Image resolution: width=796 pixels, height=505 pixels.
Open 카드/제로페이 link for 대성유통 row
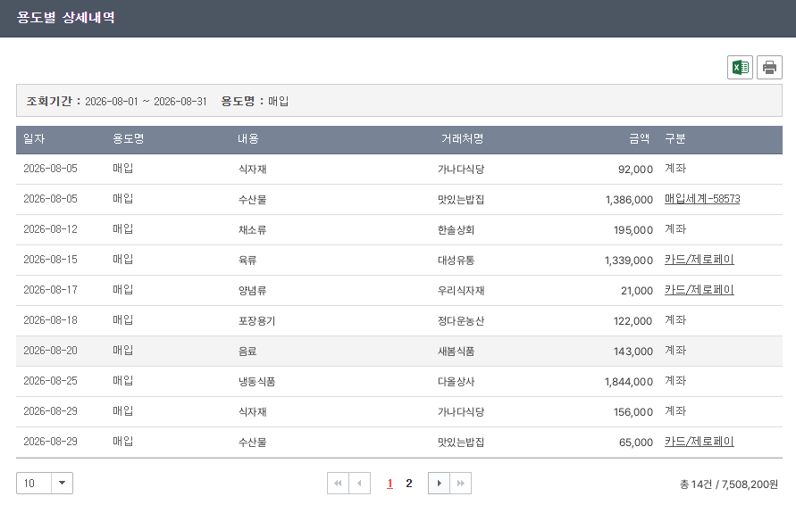[x=699, y=260]
